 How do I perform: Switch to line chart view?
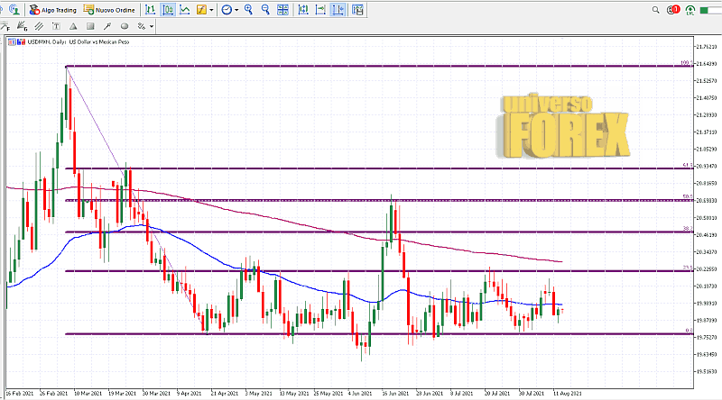(x=185, y=10)
